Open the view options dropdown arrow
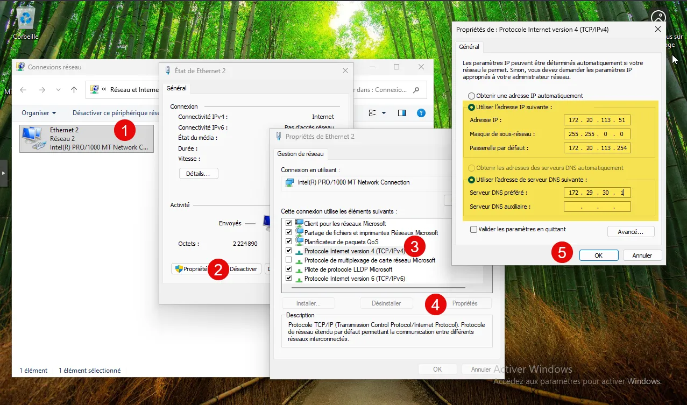 tap(384, 113)
